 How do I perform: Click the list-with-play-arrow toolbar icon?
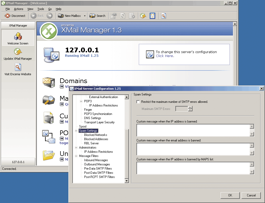click(132, 16)
